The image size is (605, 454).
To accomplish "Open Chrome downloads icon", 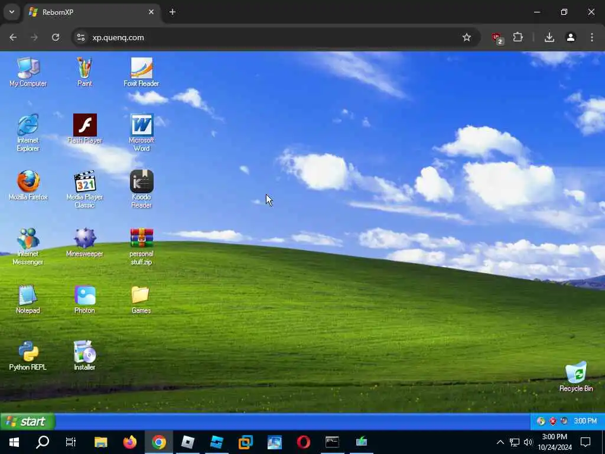I will click(549, 37).
